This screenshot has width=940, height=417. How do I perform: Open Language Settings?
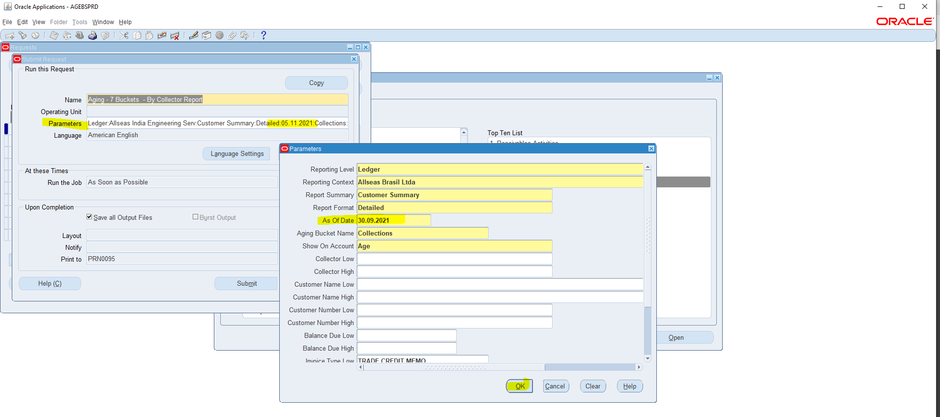point(237,154)
